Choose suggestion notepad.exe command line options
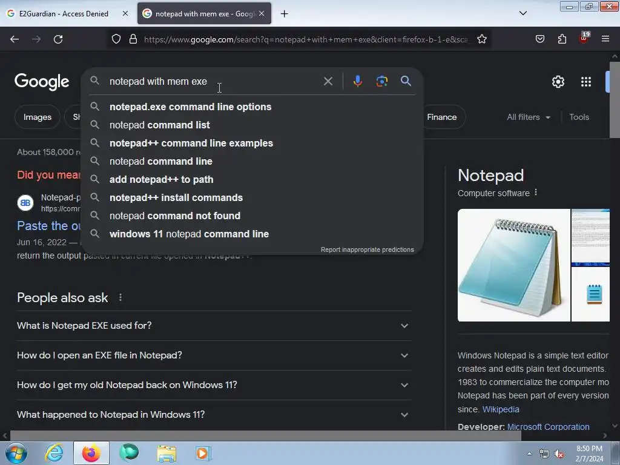This screenshot has height=465, width=620. tap(252, 107)
